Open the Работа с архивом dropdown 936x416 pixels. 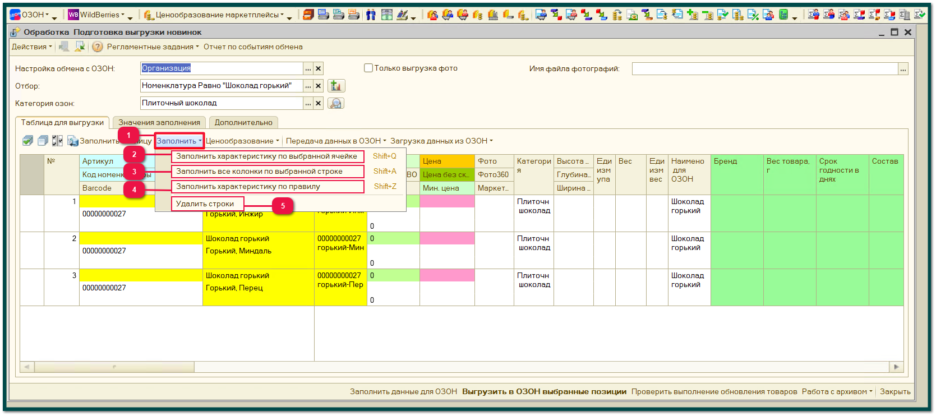[837, 392]
